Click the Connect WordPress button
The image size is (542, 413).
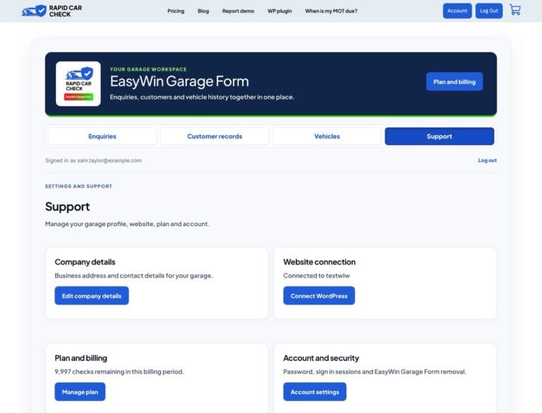point(319,295)
